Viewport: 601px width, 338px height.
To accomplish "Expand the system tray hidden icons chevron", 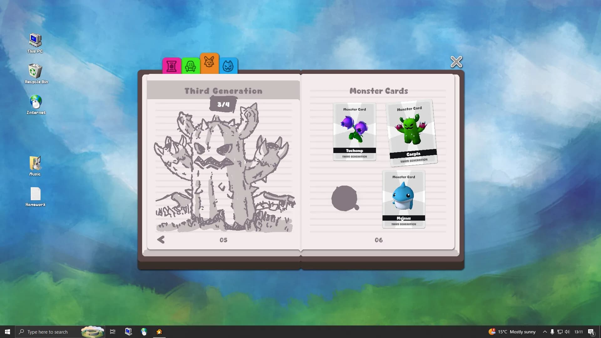I will (545, 332).
